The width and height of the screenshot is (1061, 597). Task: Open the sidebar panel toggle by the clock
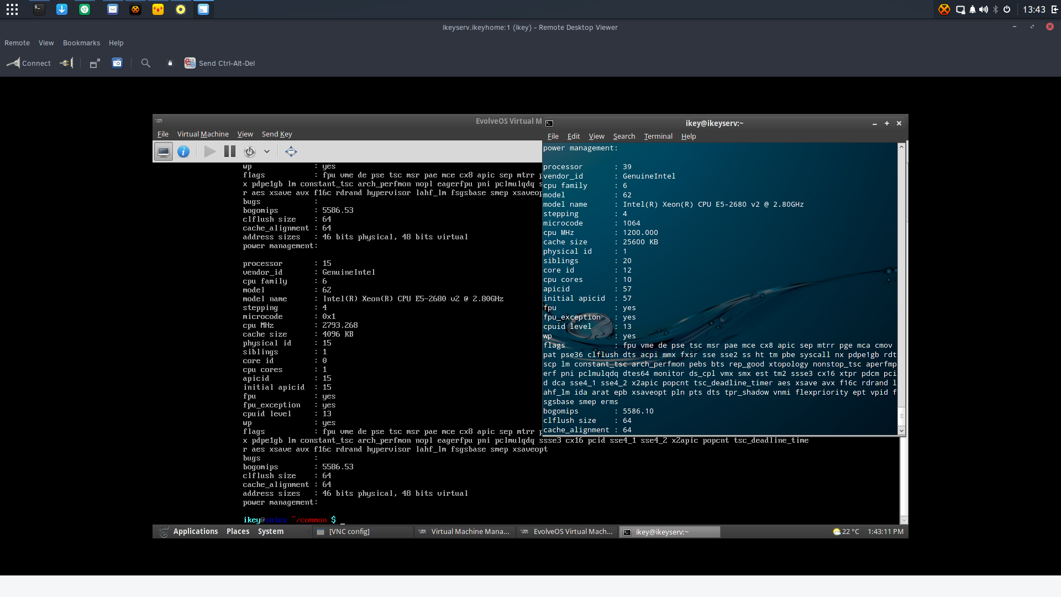(x=1054, y=9)
